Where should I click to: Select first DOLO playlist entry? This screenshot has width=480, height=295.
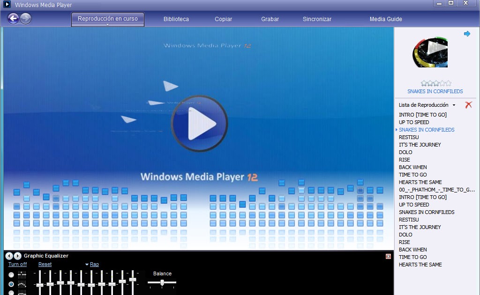click(x=405, y=152)
